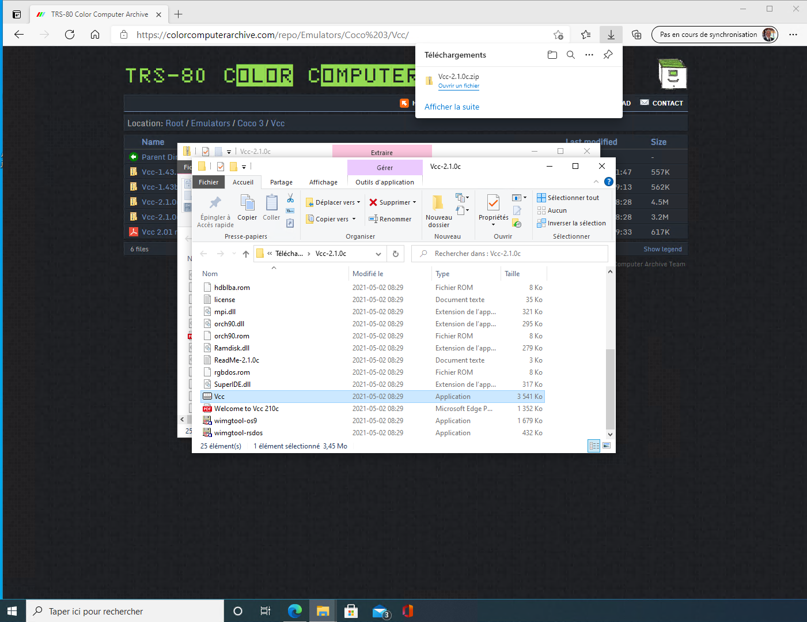Open Edge Favorites icon in toolbar
Viewport: 807px width, 622px height.
pyautogui.click(x=586, y=35)
